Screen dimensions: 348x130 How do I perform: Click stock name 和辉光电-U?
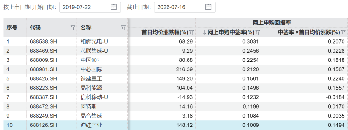[x=94, y=41]
